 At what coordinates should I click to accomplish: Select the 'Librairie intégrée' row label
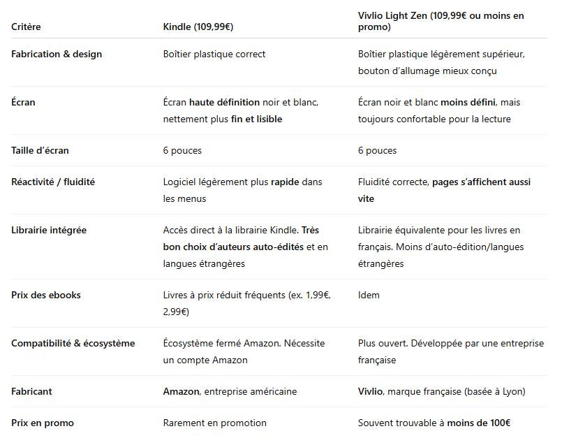(49, 230)
